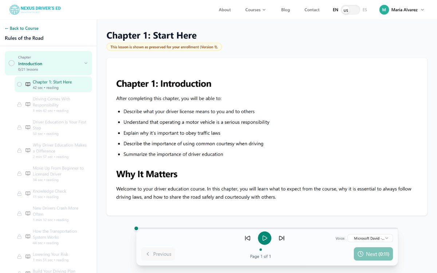Click the audio progress track bar
The height and width of the screenshot is (273, 437).
click(267, 228)
